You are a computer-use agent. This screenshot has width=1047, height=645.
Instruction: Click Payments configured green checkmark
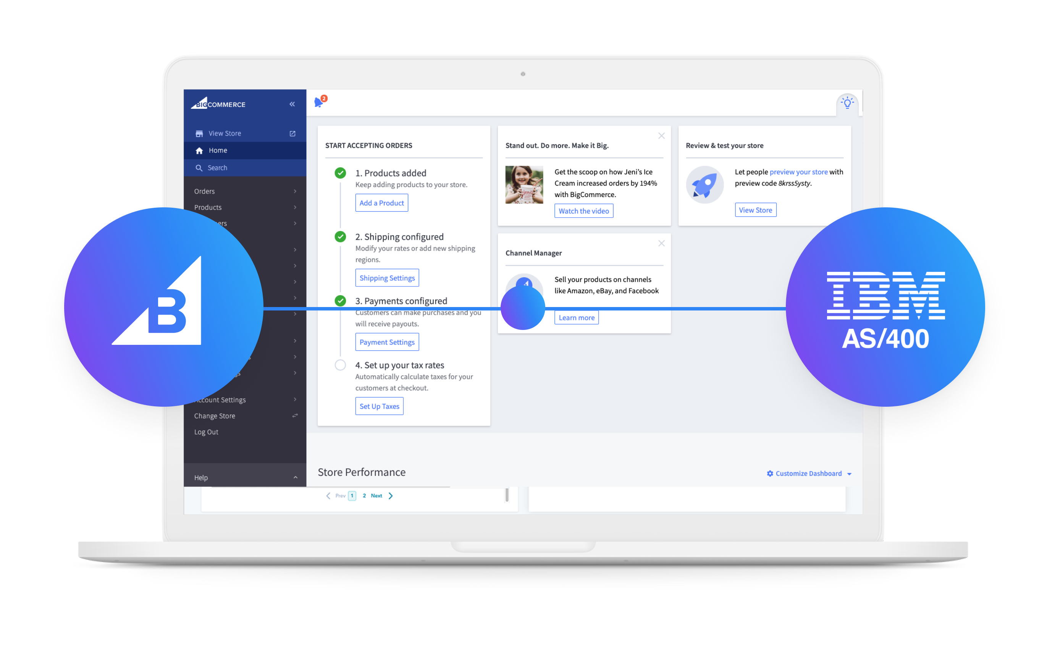click(340, 301)
